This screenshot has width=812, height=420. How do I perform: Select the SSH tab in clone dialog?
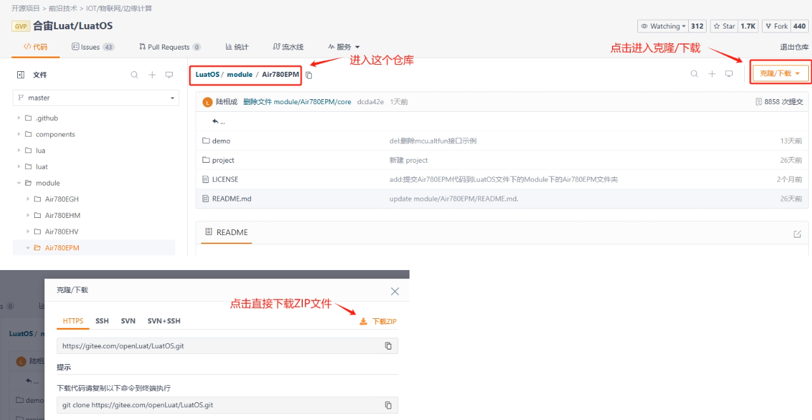(102, 321)
